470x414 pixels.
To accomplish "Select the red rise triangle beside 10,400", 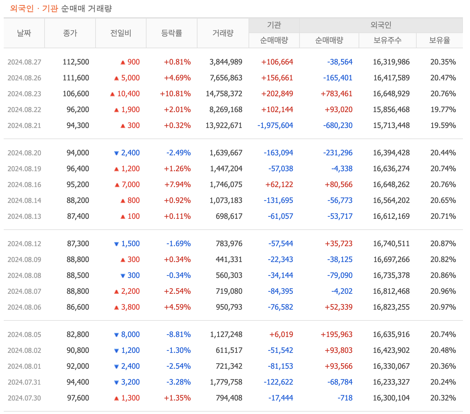I will pos(112,94).
